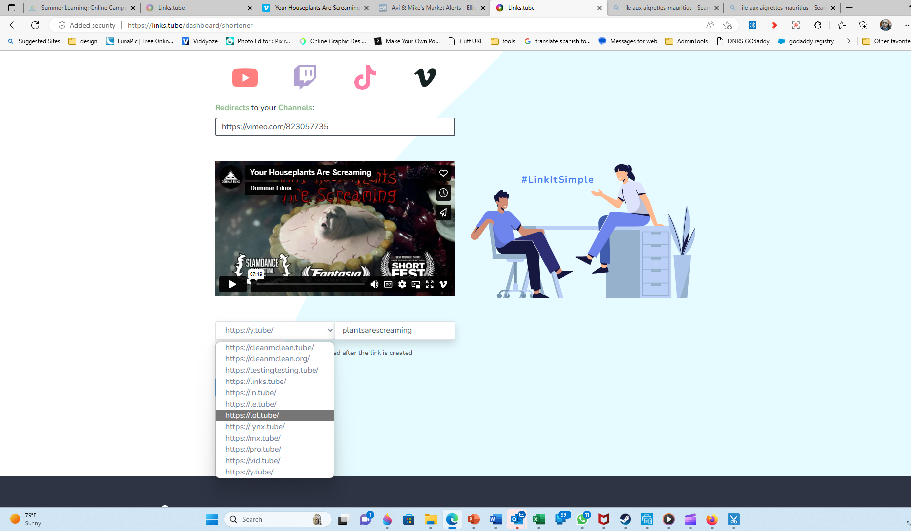Enter fullscreen on the video player
This screenshot has width=911, height=531.
tap(430, 284)
